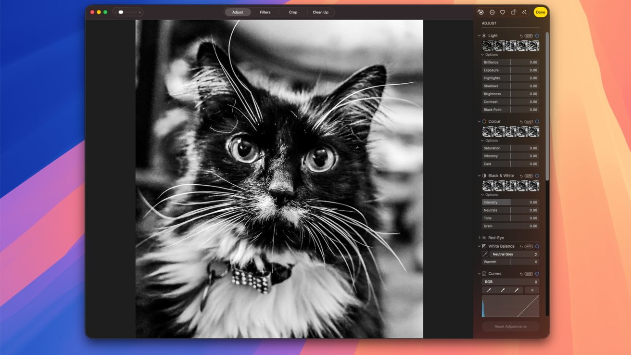Click the yellow Done button
This screenshot has height=355, width=631.
point(541,12)
